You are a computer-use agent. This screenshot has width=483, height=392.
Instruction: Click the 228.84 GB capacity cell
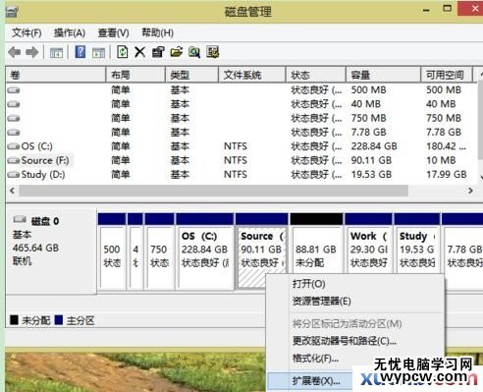[x=374, y=146]
